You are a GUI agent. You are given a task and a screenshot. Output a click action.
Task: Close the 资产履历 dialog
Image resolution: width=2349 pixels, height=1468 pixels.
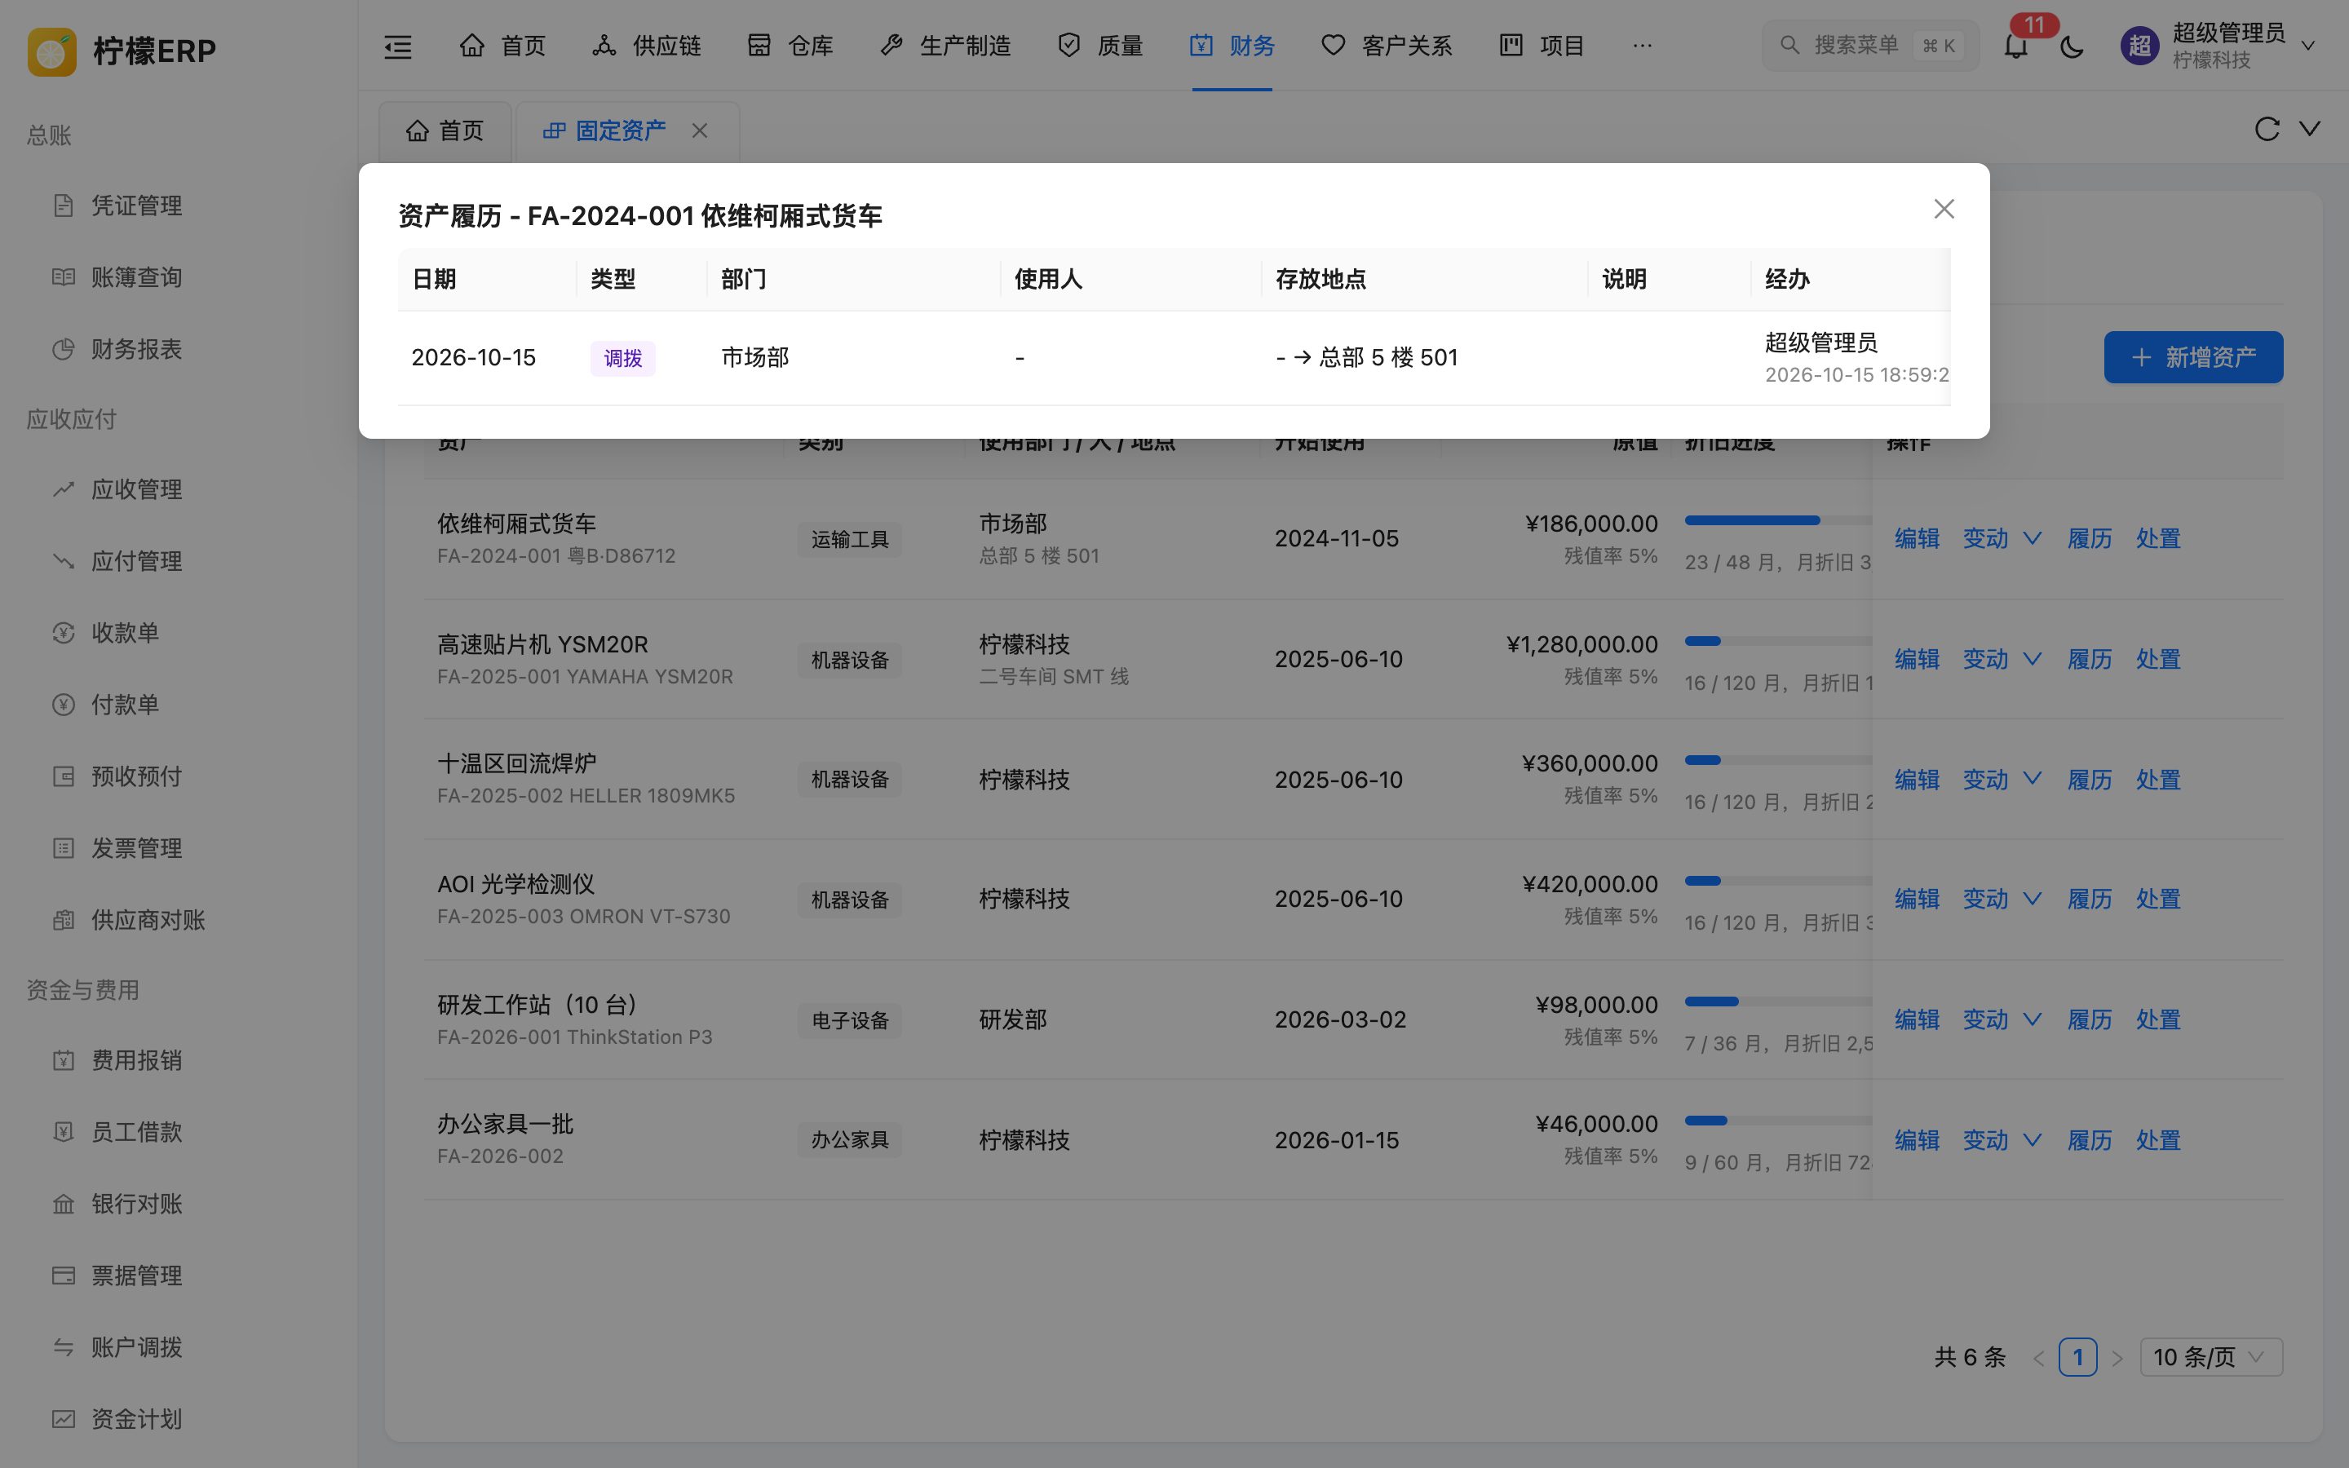1944,209
